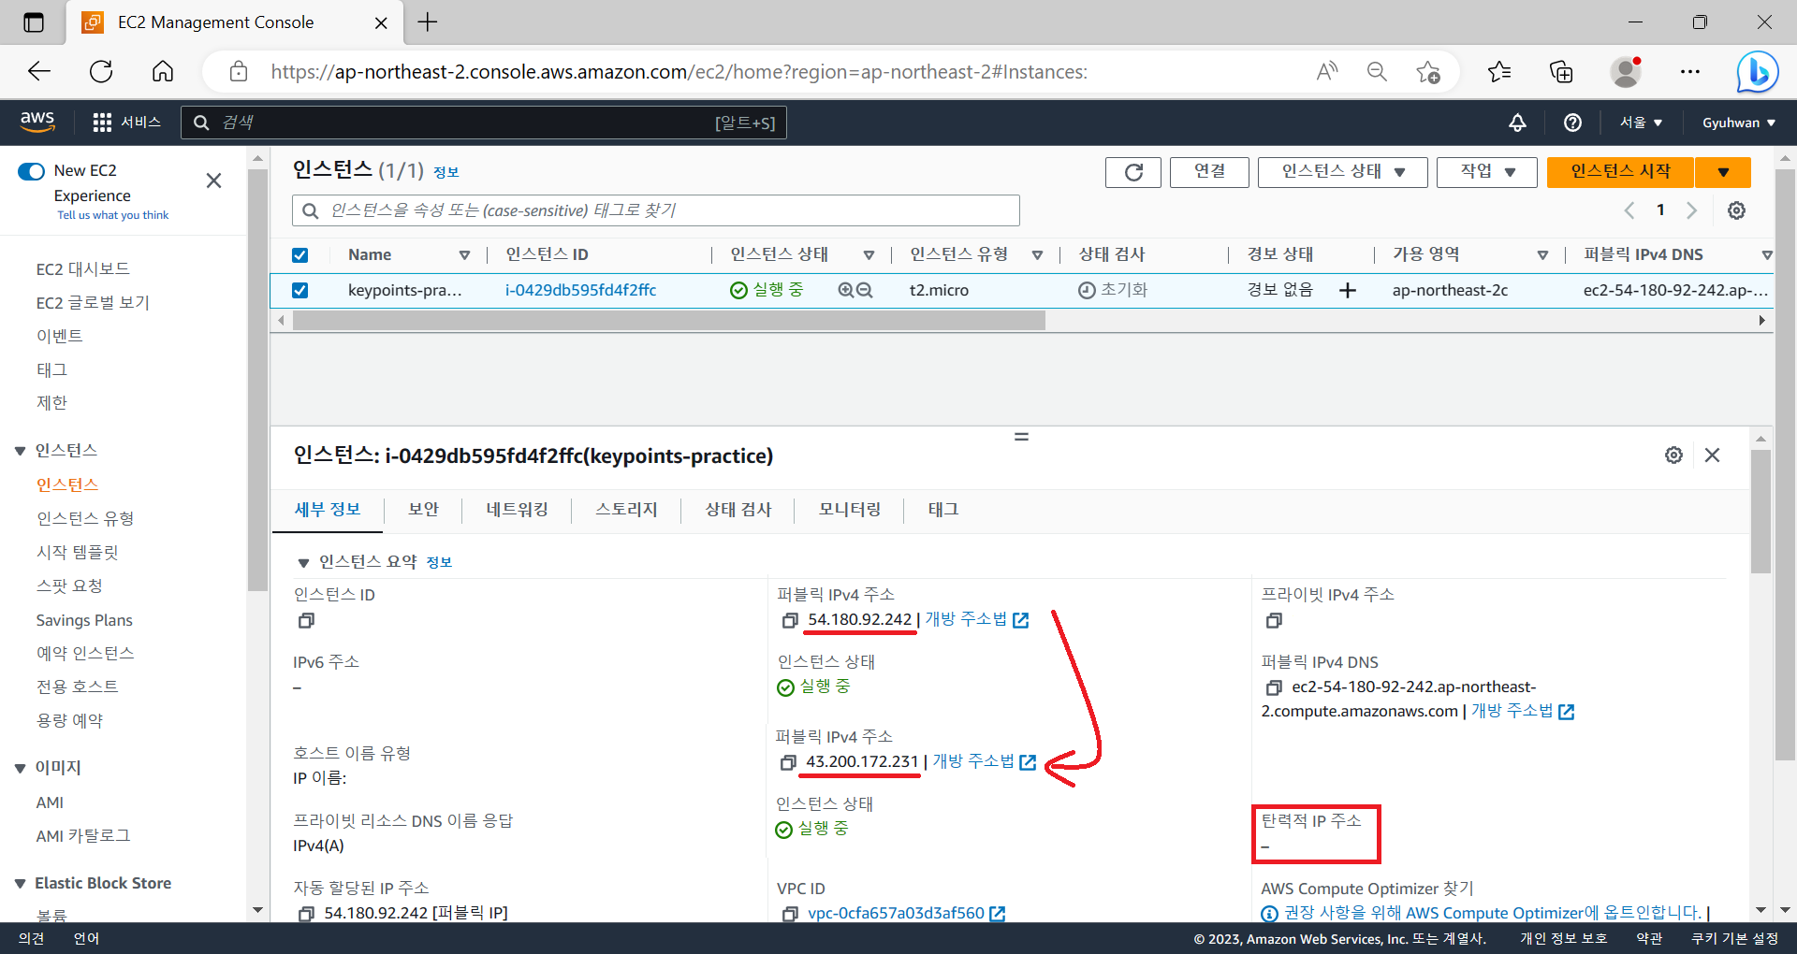Image resolution: width=1797 pixels, height=954 pixels.
Task: Add alarm with the plus icon
Action: coord(1347,291)
